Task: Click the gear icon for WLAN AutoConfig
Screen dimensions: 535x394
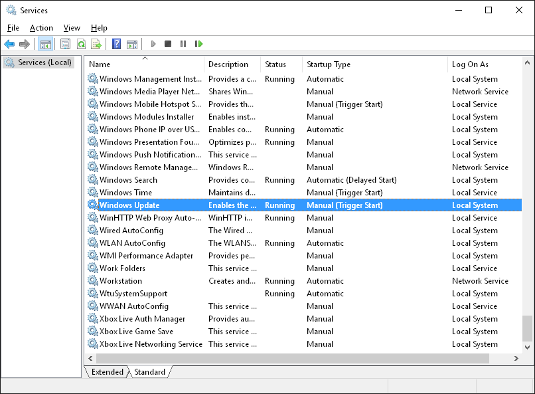Action: pos(93,243)
